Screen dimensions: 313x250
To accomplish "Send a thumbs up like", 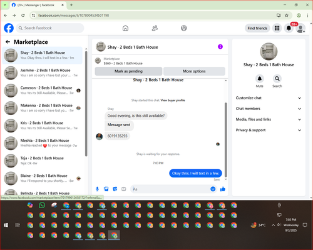I will point(223,189).
